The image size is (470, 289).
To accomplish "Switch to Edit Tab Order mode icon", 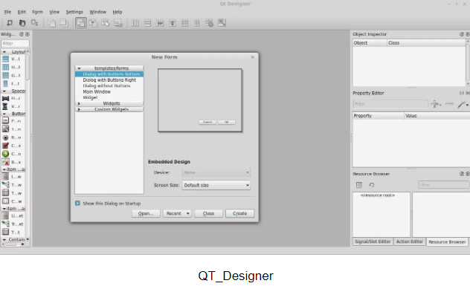I will point(118,23).
